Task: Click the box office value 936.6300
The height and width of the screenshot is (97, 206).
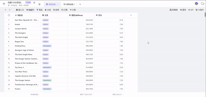Action: coord(89,20)
